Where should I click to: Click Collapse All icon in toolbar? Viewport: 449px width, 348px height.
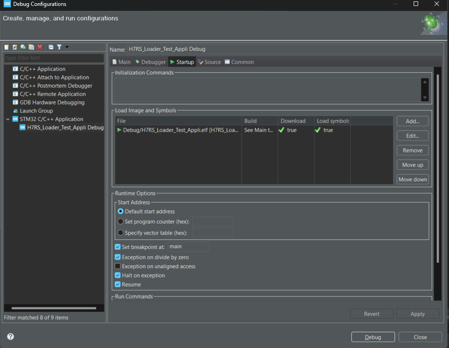click(51, 47)
